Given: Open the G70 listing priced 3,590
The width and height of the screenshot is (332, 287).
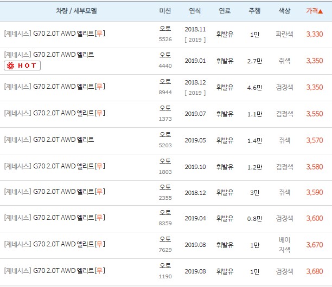Looking at the screenshot, I should click(54, 192).
